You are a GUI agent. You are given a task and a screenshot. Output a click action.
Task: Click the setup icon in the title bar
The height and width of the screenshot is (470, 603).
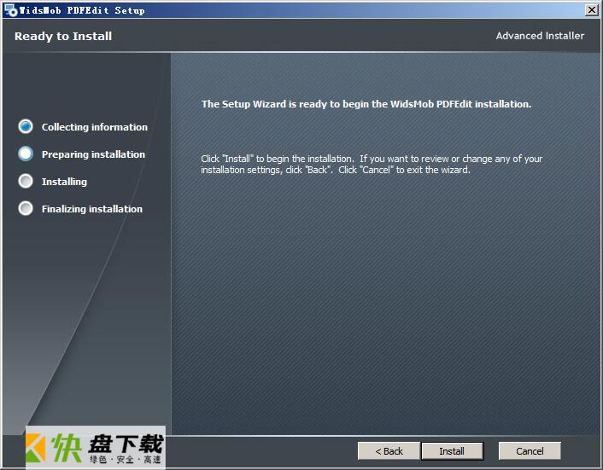[x=10, y=10]
